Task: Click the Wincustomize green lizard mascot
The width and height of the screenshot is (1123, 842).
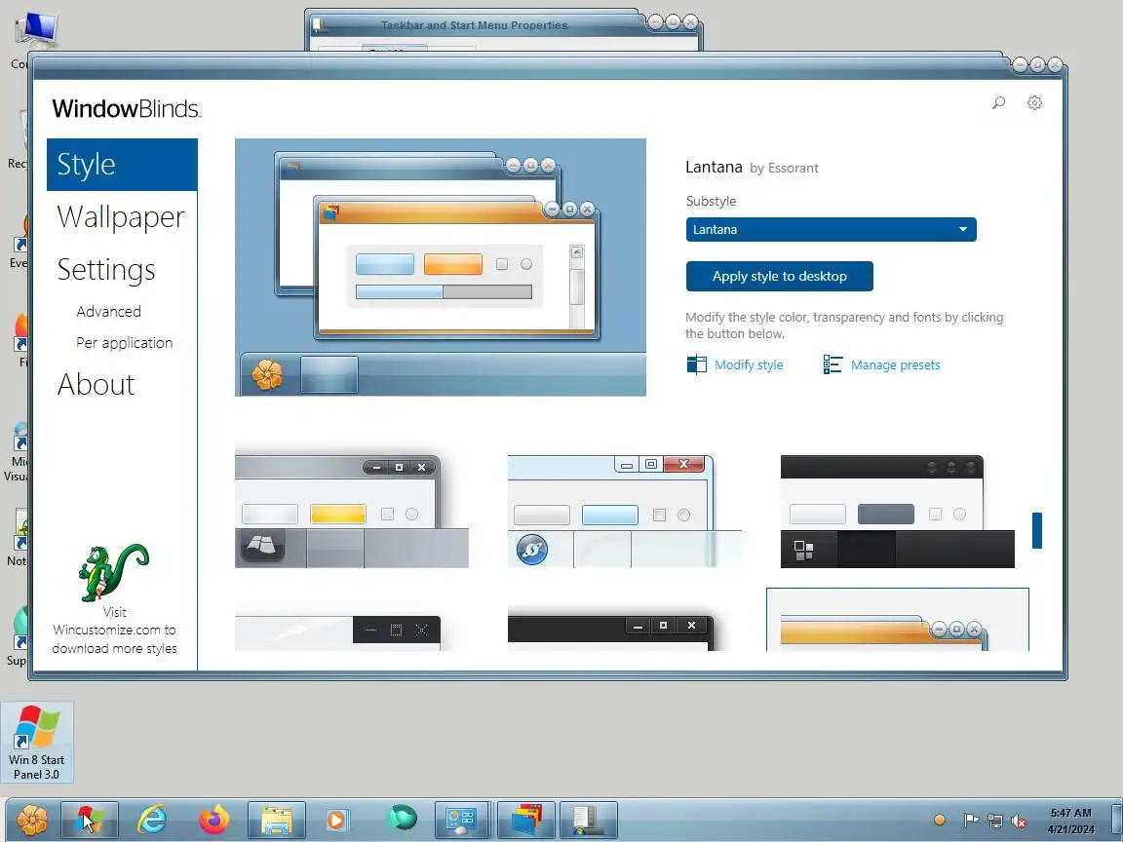Action: click(113, 572)
